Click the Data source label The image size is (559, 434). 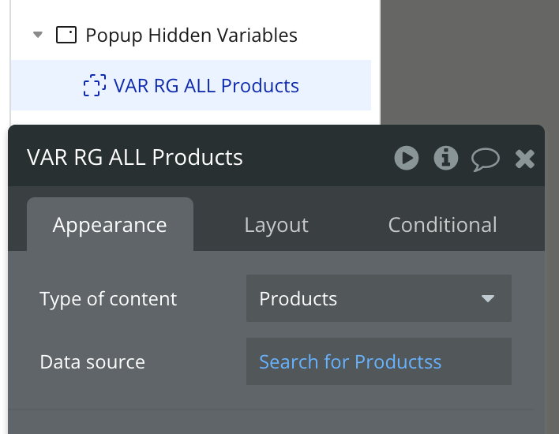pyautogui.click(x=92, y=361)
